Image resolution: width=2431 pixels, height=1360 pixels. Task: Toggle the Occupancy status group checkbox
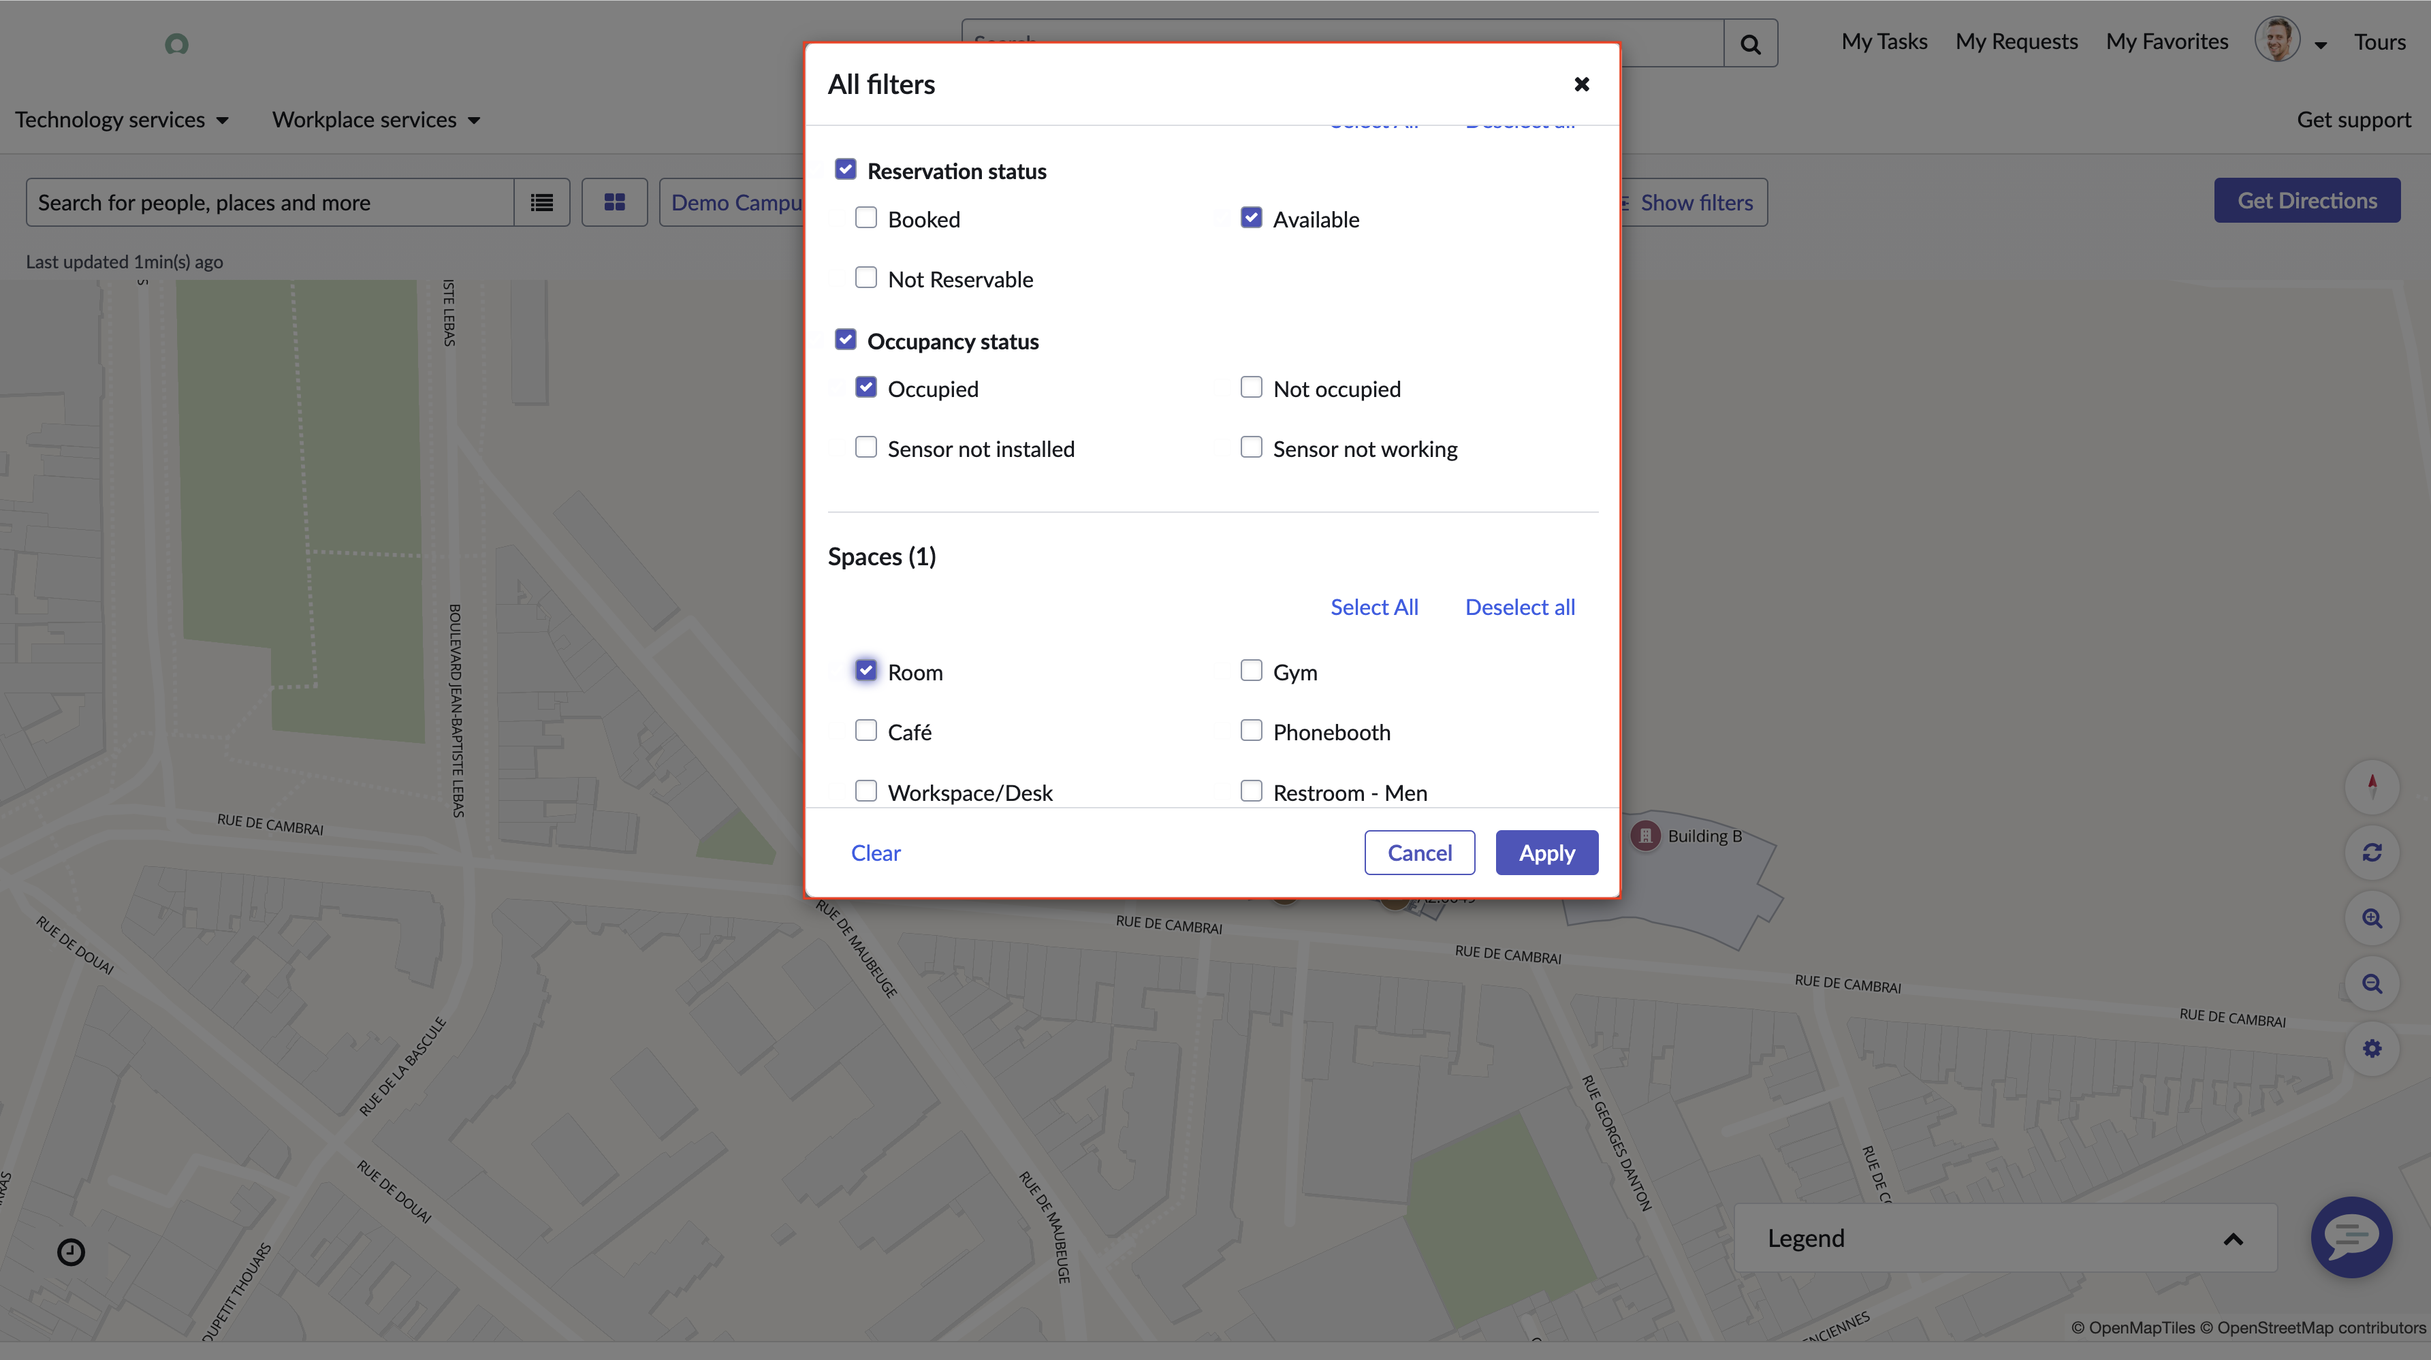click(844, 340)
